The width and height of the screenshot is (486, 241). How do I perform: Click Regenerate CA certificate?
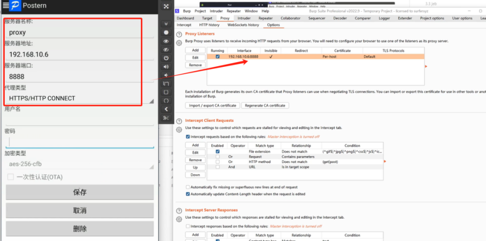(265, 106)
